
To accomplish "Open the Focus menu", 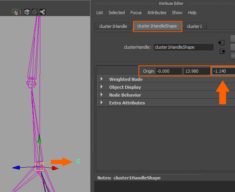I will [136, 13].
